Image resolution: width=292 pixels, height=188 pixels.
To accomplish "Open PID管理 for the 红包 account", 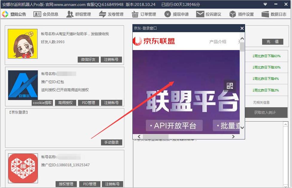I will 88,102.
